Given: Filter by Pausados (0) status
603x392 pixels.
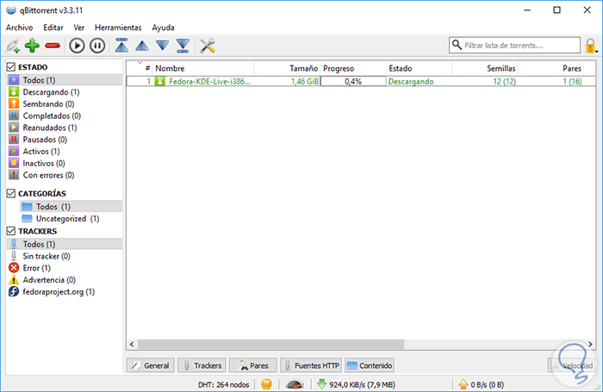Looking at the screenshot, I should pos(65,140).
